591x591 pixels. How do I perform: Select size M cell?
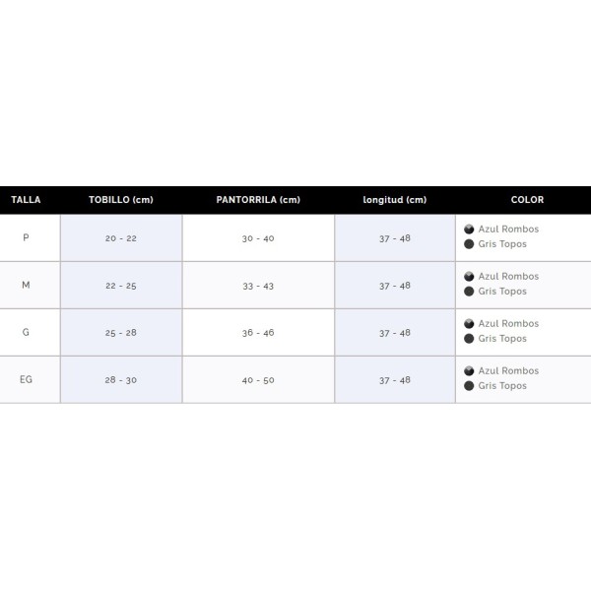pos(26,285)
